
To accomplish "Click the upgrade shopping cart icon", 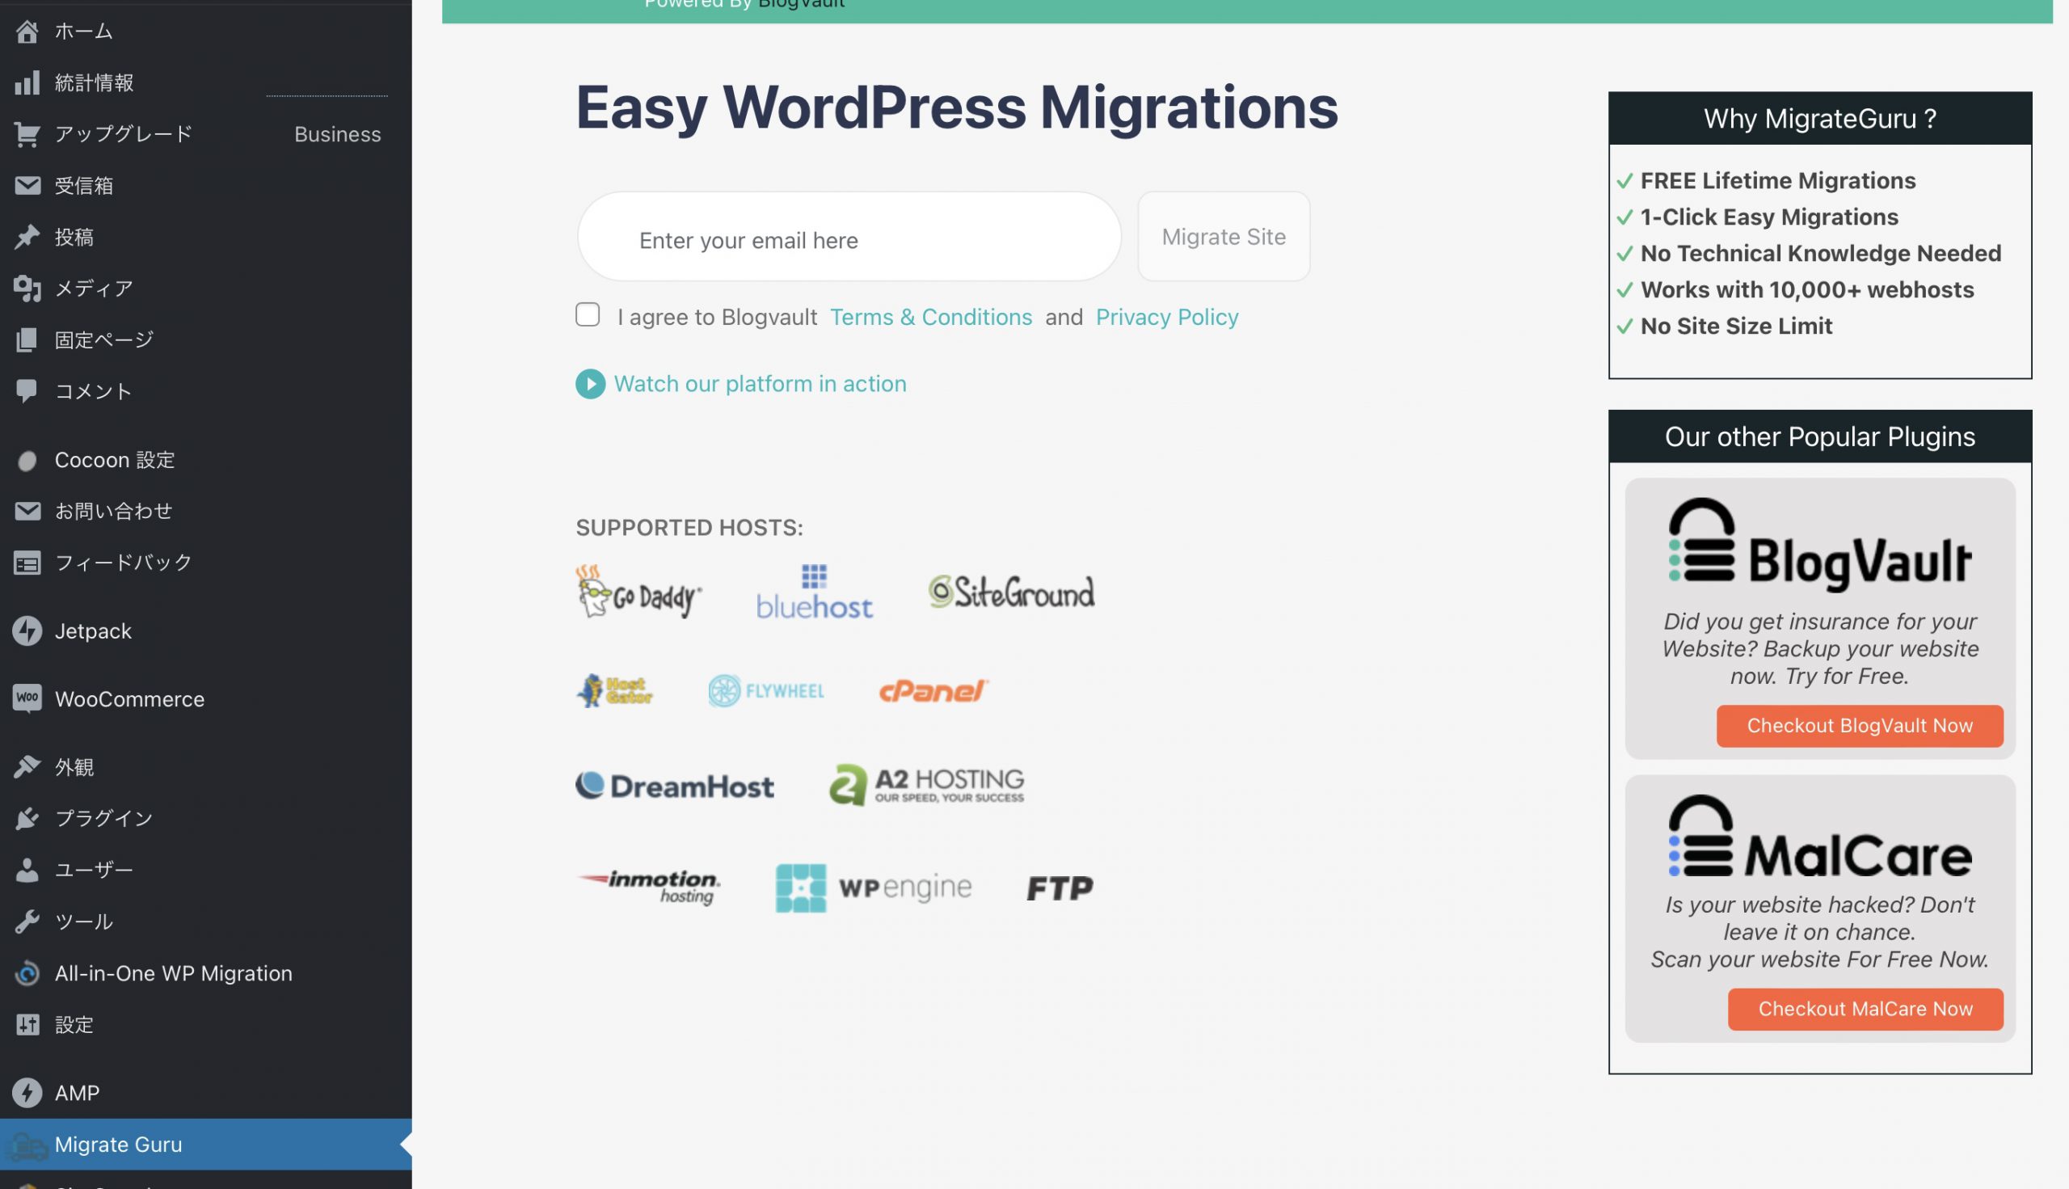I will (x=27, y=134).
